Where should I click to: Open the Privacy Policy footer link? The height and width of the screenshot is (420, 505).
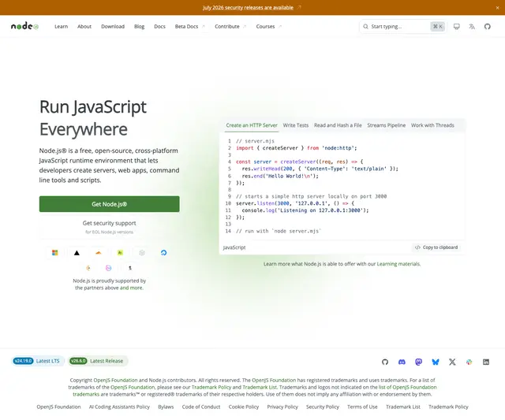point(282,407)
